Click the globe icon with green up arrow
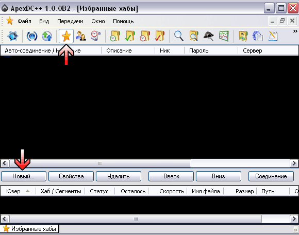299x235 pixels. pyautogui.click(x=47, y=36)
